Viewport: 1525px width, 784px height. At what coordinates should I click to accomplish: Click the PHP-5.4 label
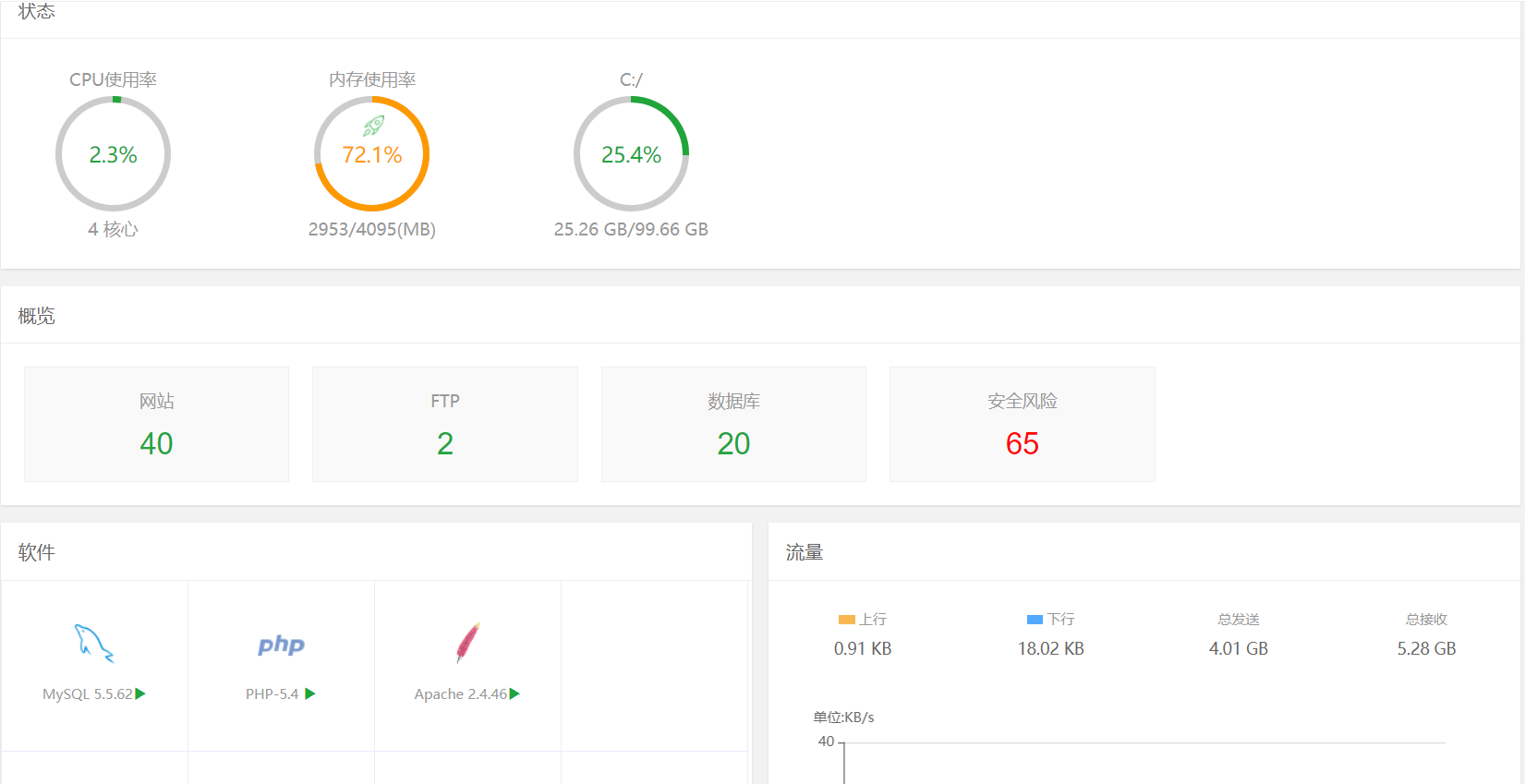pos(272,694)
